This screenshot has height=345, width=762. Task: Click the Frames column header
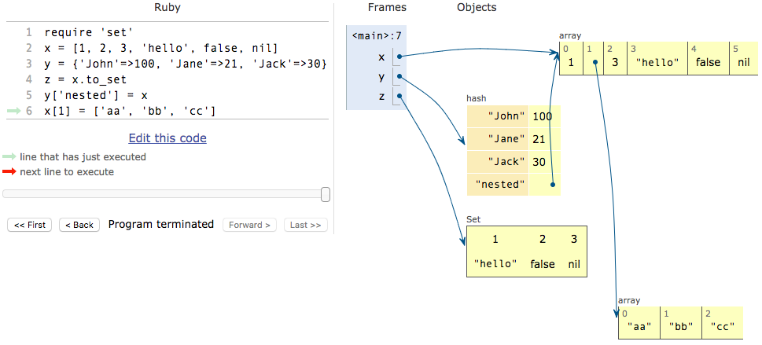click(x=386, y=8)
